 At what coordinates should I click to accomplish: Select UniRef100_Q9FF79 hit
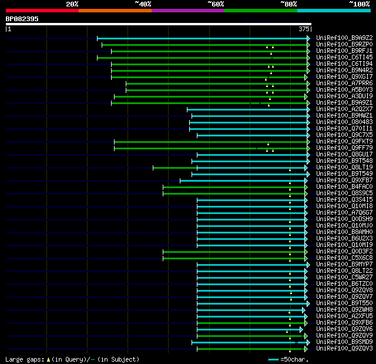coord(344,148)
